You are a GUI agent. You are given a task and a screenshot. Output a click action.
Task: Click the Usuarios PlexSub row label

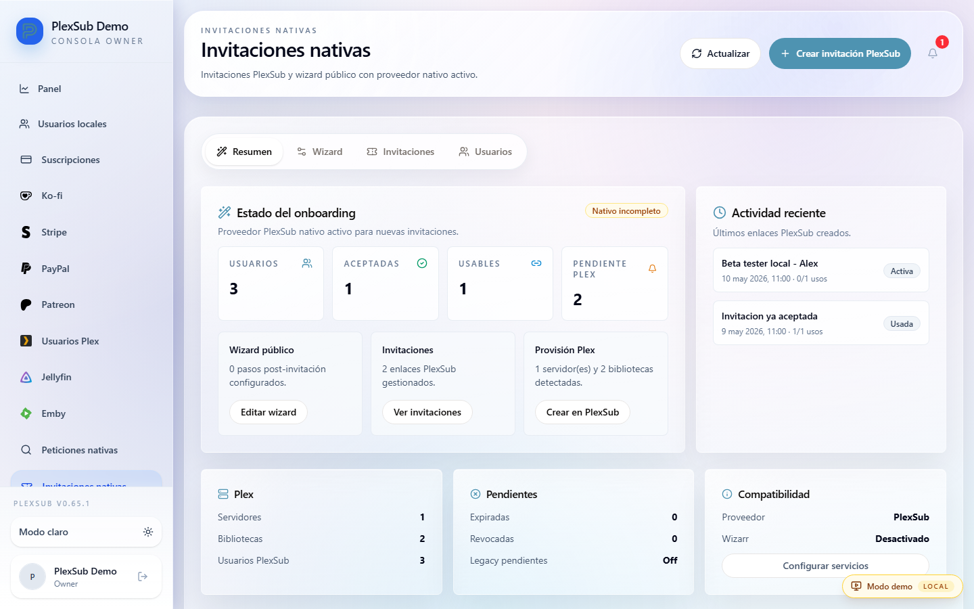pos(254,560)
